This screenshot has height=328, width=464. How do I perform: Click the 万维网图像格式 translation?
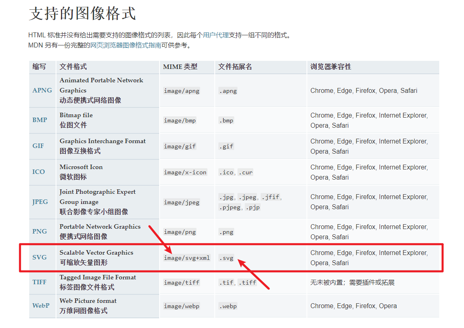(x=84, y=311)
